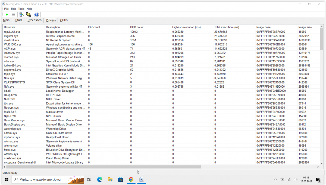Click the vertical scrollbar up arrow
The width and height of the screenshot is (326, 185).
point(322,27)
